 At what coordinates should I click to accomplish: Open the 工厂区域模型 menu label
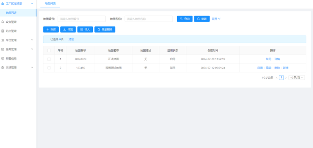coord(14,4)
